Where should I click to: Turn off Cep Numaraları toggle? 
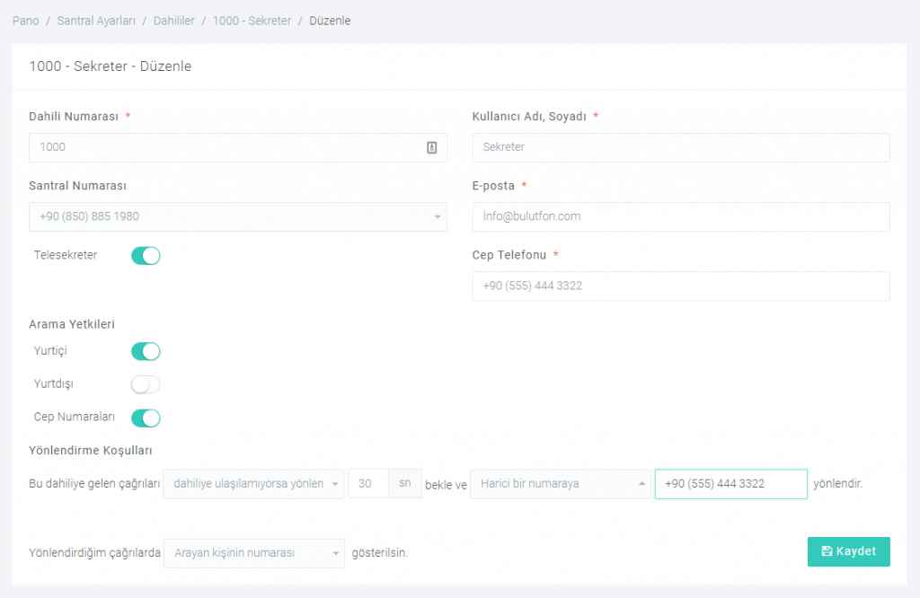click(146, 418)
